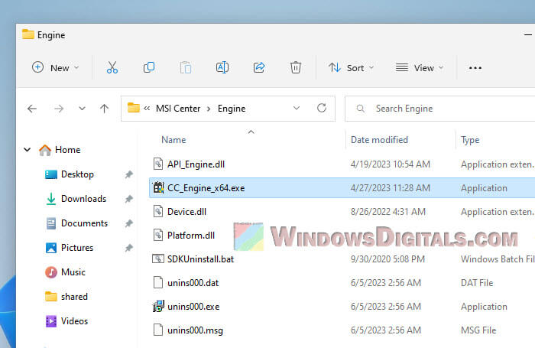Click the search magnifier icon

coord(360,109)
